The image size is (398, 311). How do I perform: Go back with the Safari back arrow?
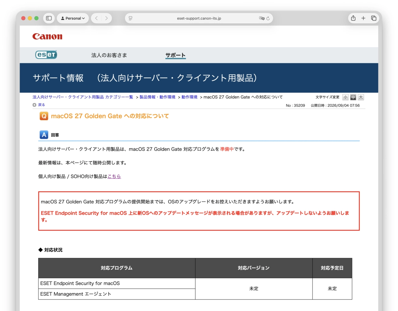point(96,18)
